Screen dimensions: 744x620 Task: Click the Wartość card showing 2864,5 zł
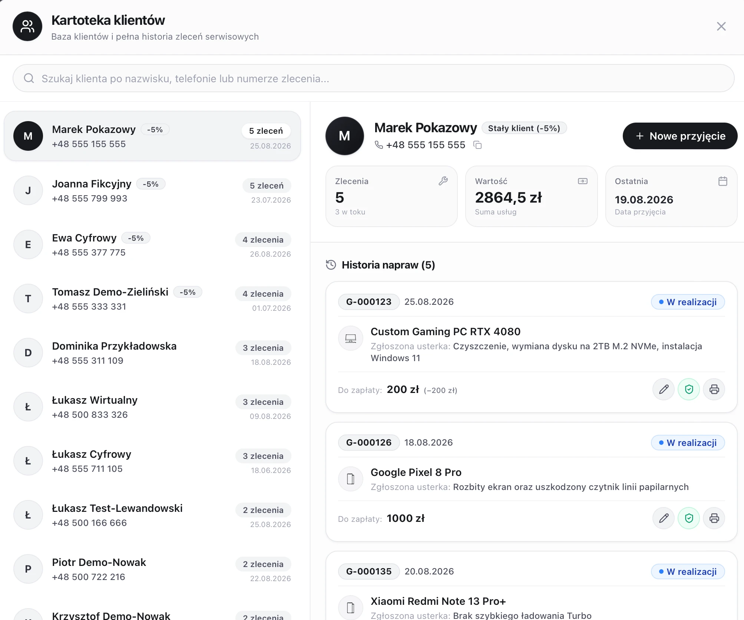[x=531, y=196]
